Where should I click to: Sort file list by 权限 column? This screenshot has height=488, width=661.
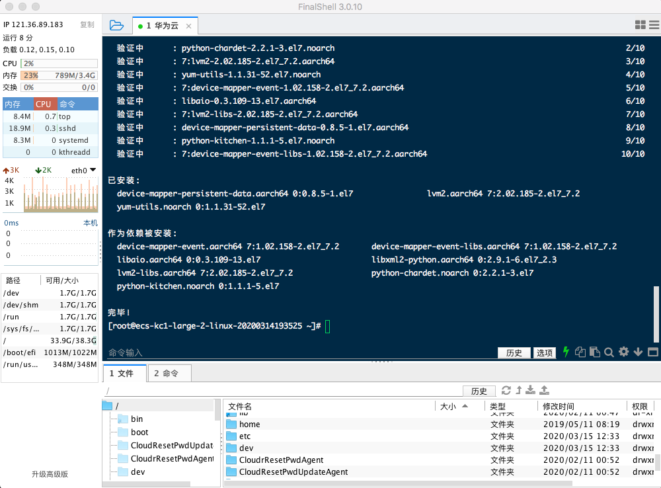(641, 406)
